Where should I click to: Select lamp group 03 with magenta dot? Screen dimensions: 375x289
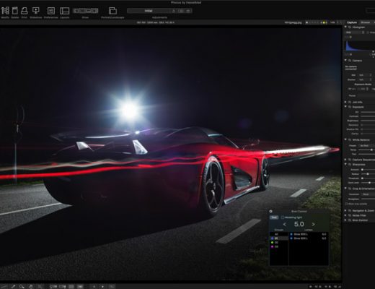pyautogui.click(x=279, y=246)
